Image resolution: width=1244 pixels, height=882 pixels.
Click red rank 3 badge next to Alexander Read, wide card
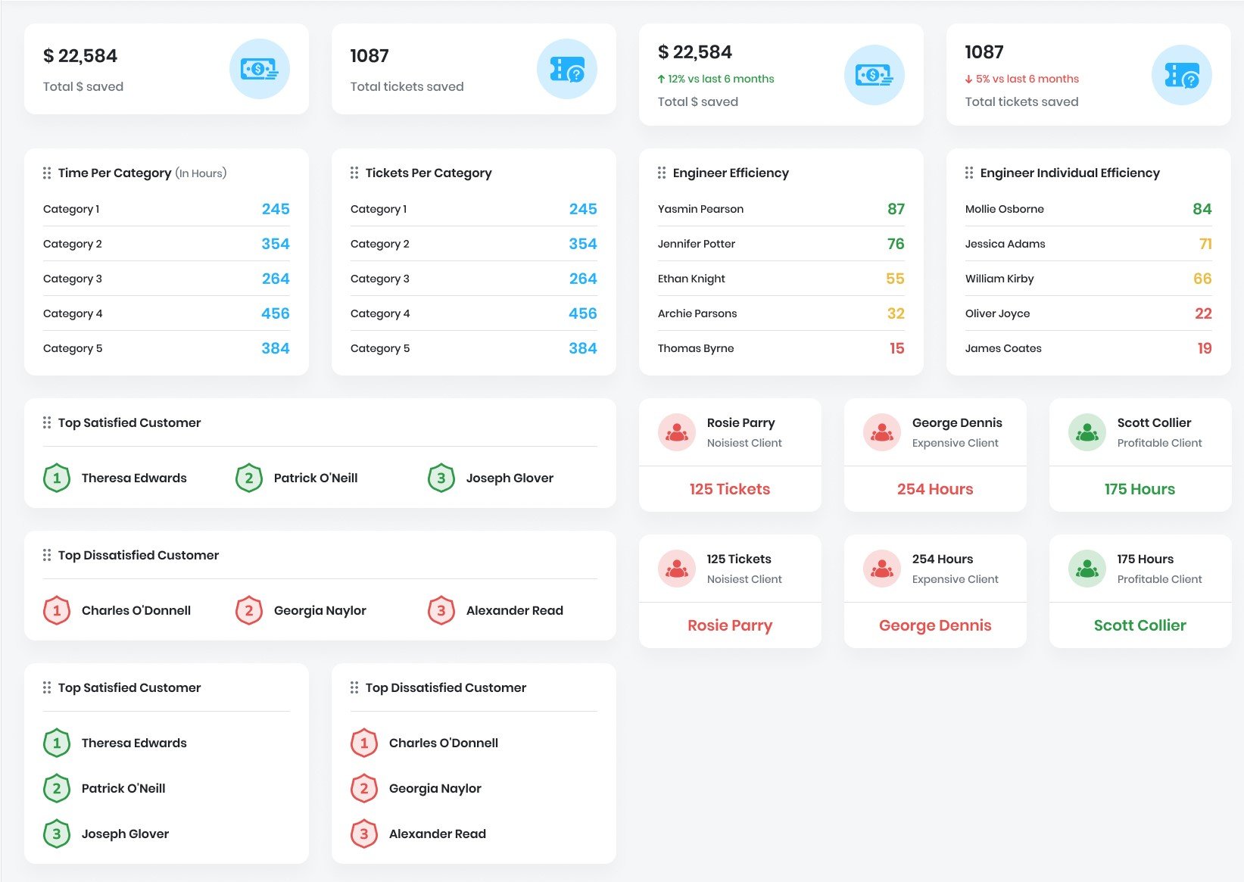click(441, 610)
